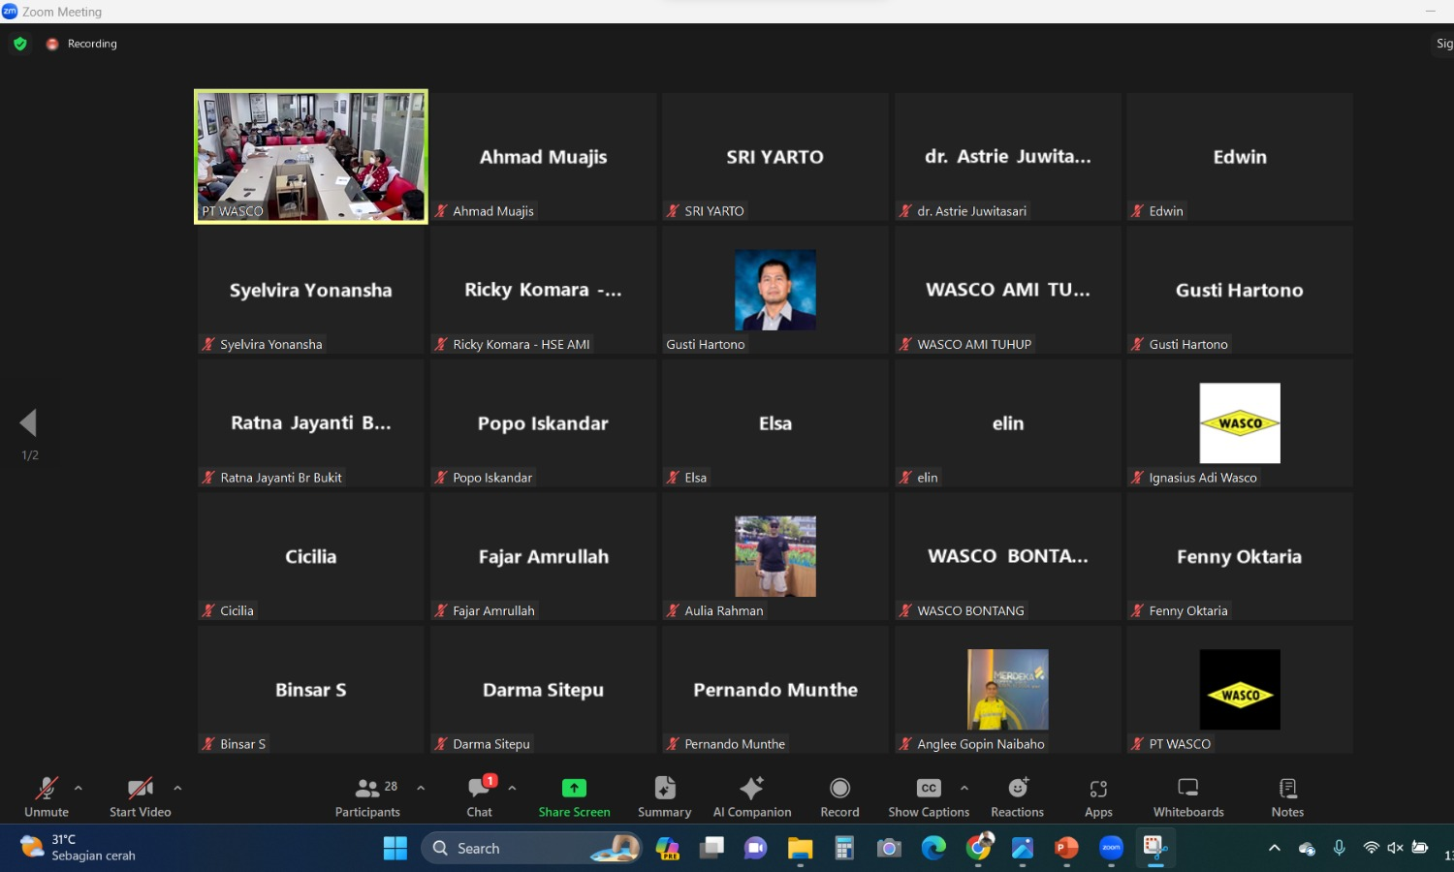Expand the Participants options caret
1454x872 pixels.
(x=421, y=788)
